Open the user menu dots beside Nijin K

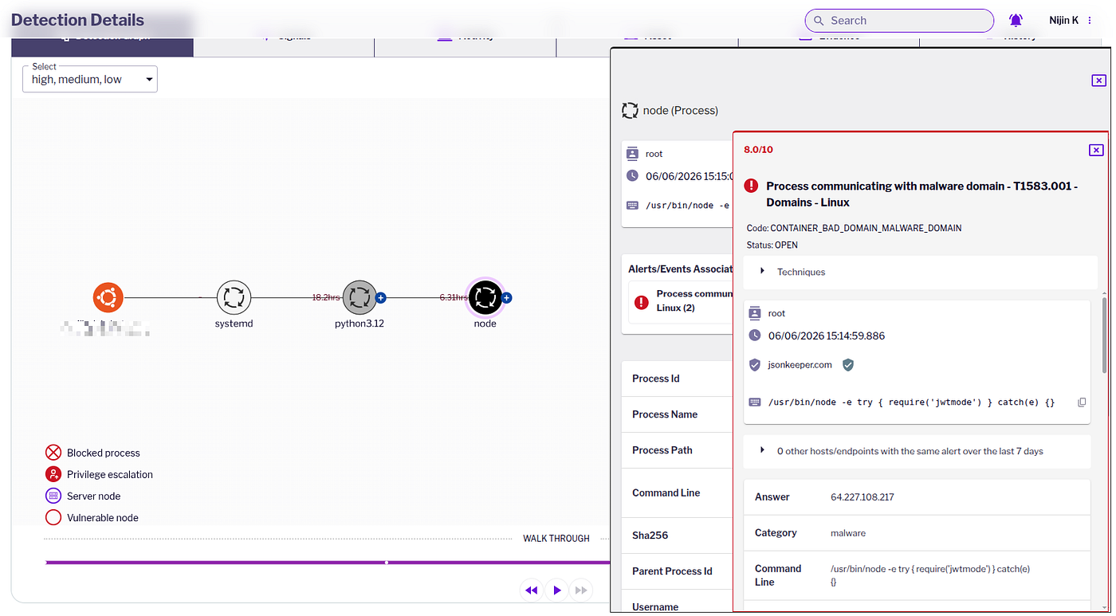(x=1090, y=21)
